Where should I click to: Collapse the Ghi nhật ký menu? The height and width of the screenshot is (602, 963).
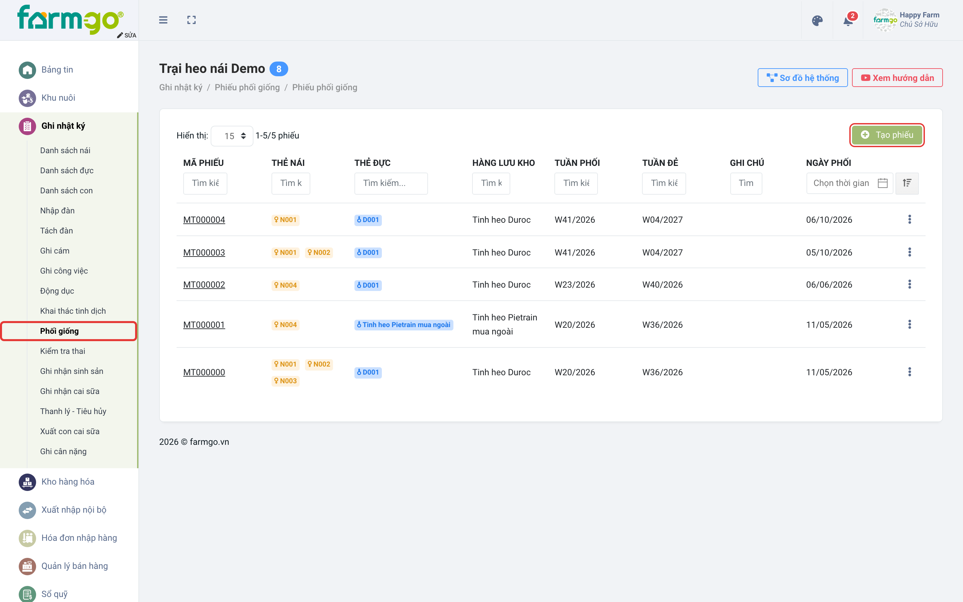coord(63,126)
